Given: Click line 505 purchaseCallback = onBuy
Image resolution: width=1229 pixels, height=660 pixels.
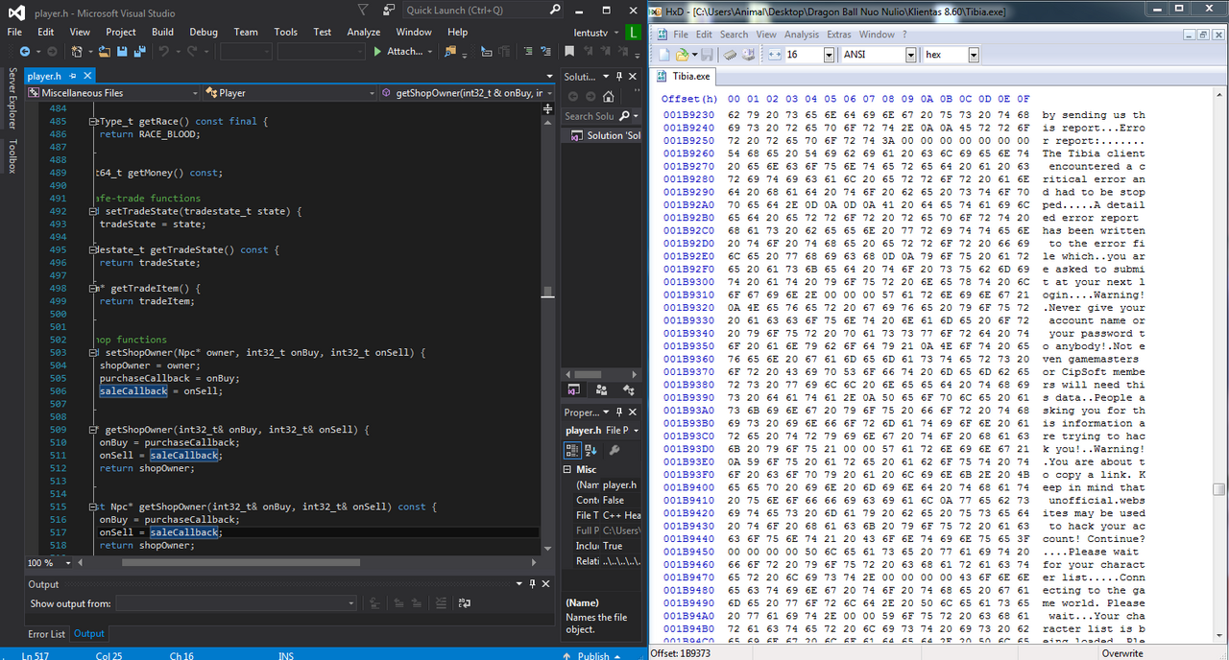Looking at the screenshot, I should click(x=170, y=378).
